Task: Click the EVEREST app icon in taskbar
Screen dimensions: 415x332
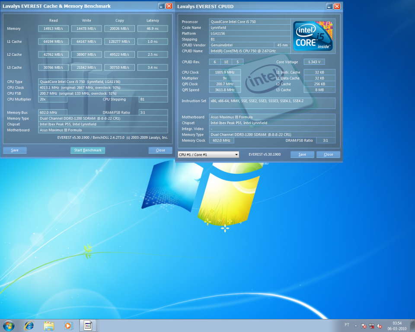Action: 87,325
